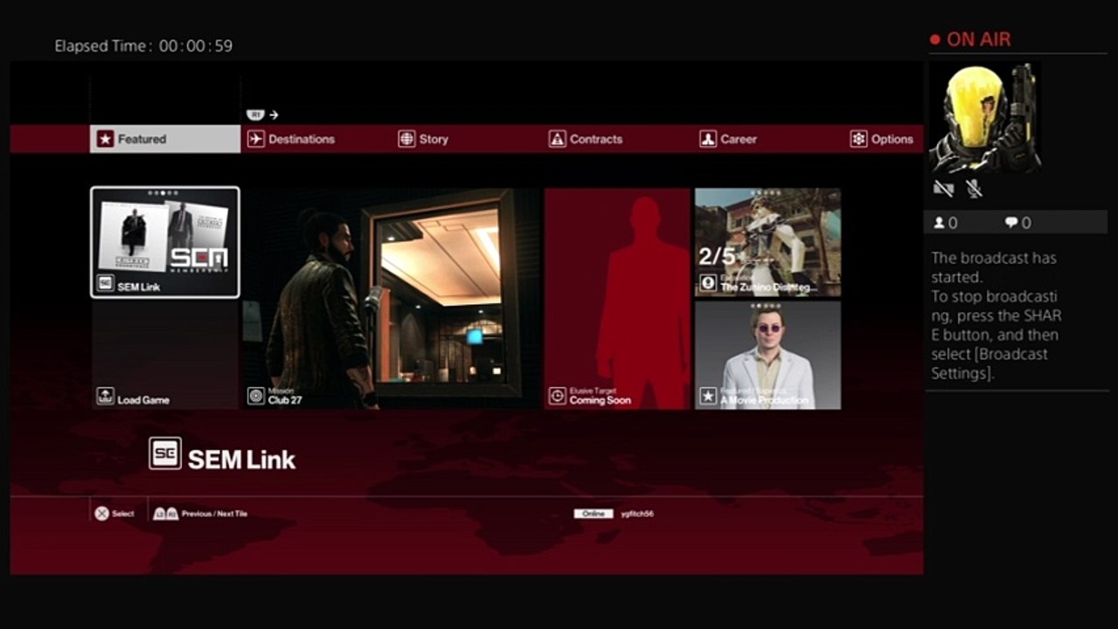Click the SEM Link heading text
This screenshot has width=1118, height=629.
click(x=242, y=460)
